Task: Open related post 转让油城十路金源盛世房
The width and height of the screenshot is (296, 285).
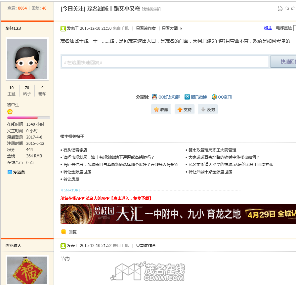Action: point(210,172)
